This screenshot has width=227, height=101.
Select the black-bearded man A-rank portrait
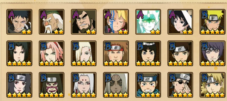pyautogui.click(x=84, y=22)
